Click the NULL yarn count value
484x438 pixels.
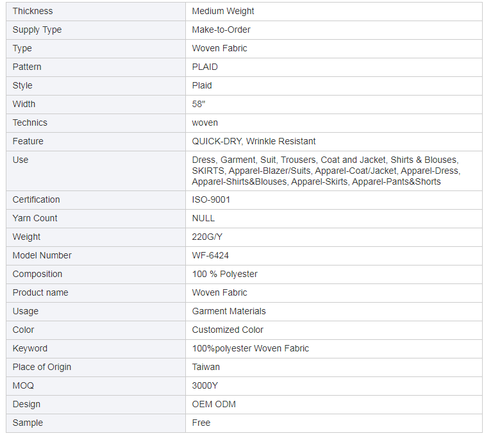point(203,219)
